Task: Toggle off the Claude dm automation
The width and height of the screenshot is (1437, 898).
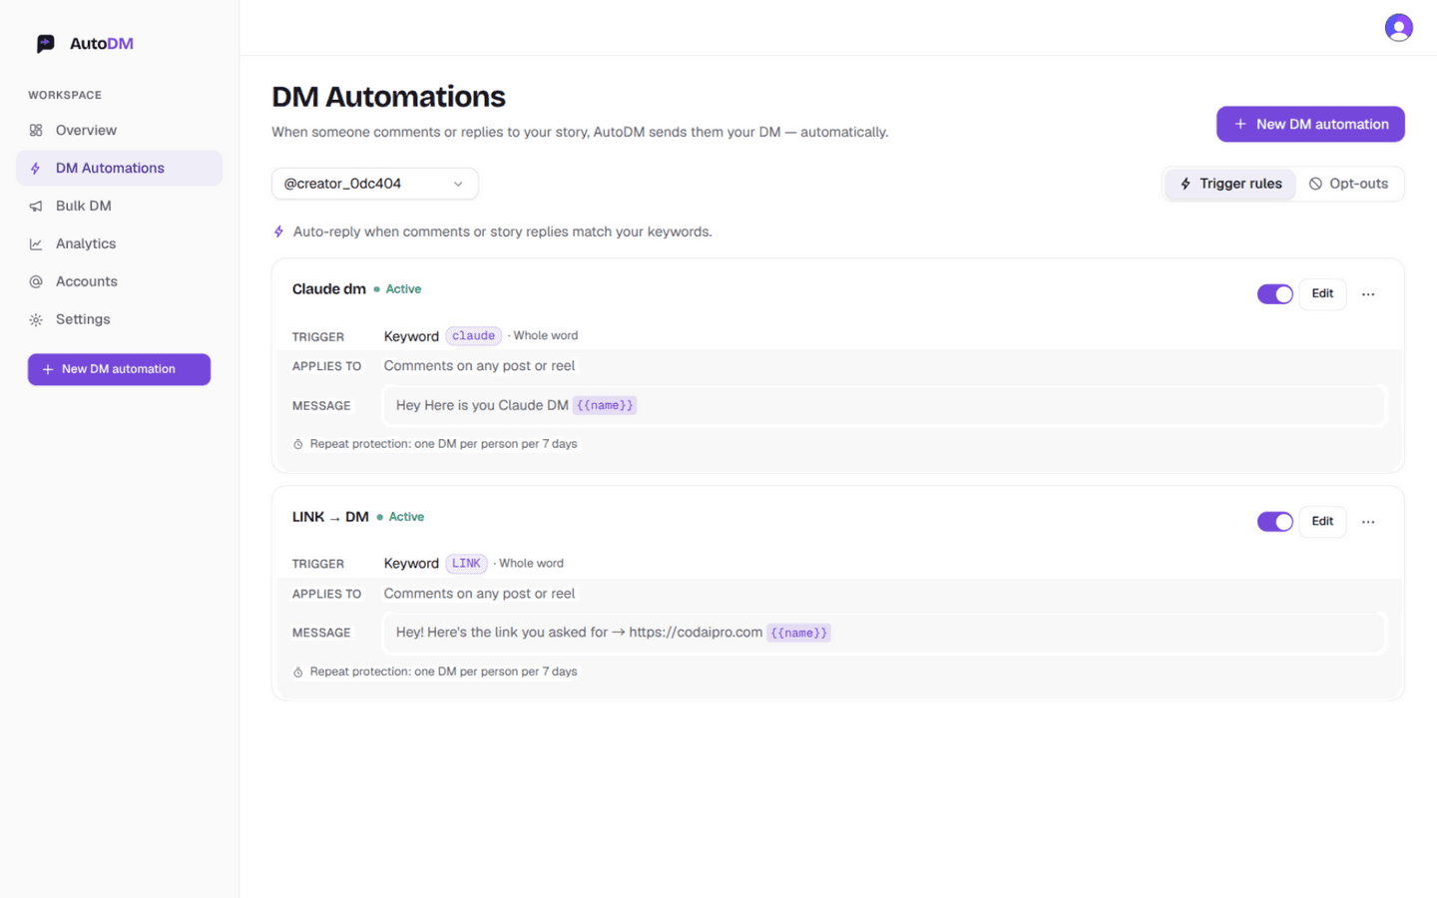Action: coord(1274,294)
